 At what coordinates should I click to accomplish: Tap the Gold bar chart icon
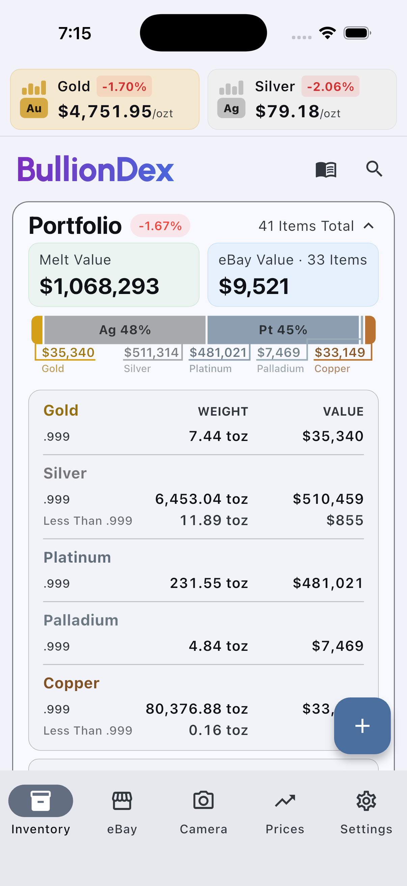[34, 88]
